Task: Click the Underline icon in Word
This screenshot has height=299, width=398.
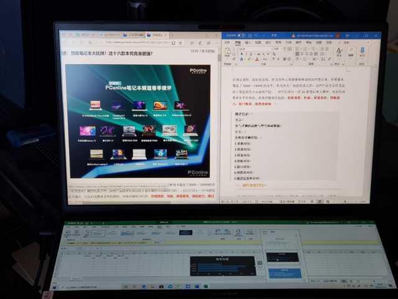Action: (251, 54)
